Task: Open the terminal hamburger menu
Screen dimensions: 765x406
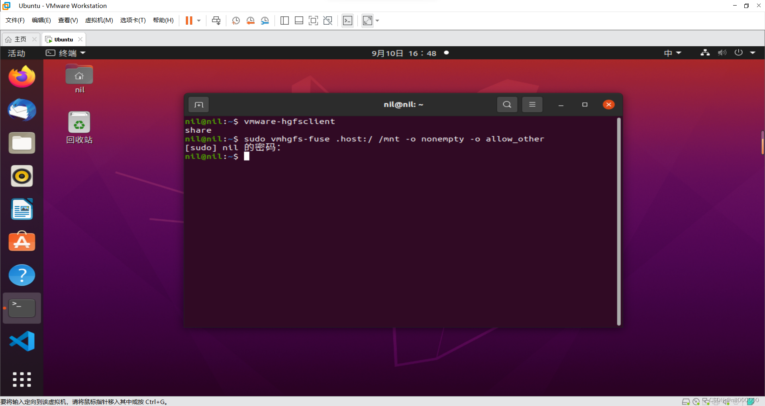Action: (532, 104)
